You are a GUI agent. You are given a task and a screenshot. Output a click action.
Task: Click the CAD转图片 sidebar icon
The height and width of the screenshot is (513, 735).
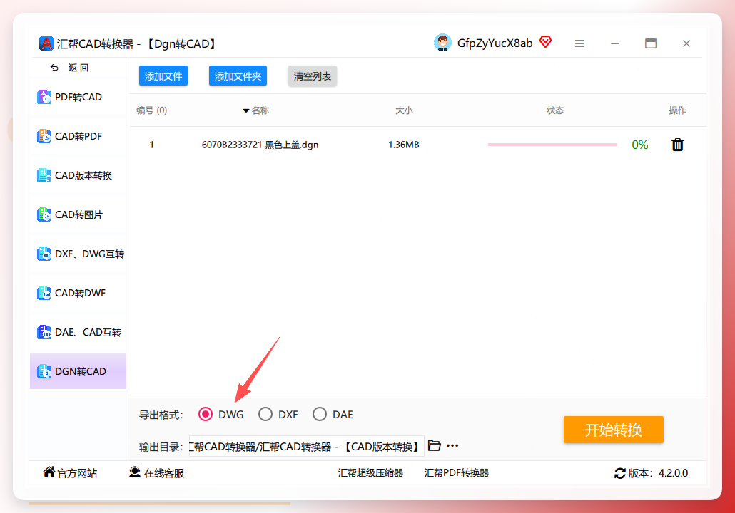click(44, 214)
